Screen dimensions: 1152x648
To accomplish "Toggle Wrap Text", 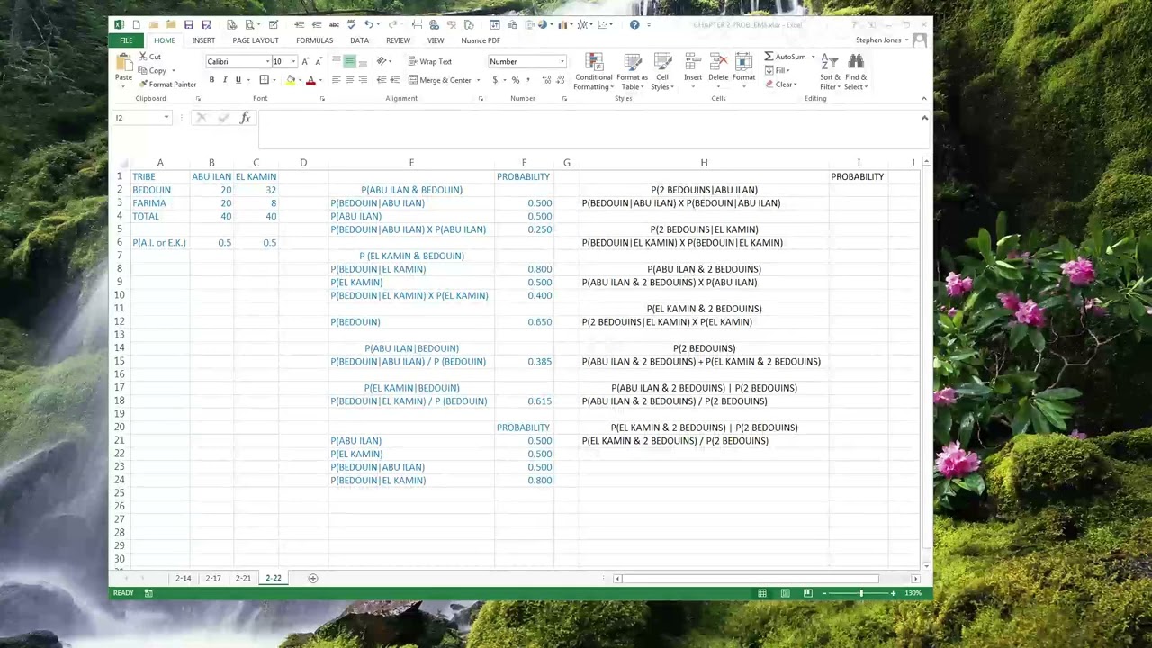I will [x=429, y=61].
